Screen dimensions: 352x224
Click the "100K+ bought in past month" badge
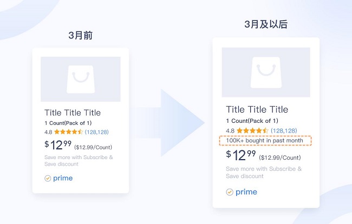266,141
